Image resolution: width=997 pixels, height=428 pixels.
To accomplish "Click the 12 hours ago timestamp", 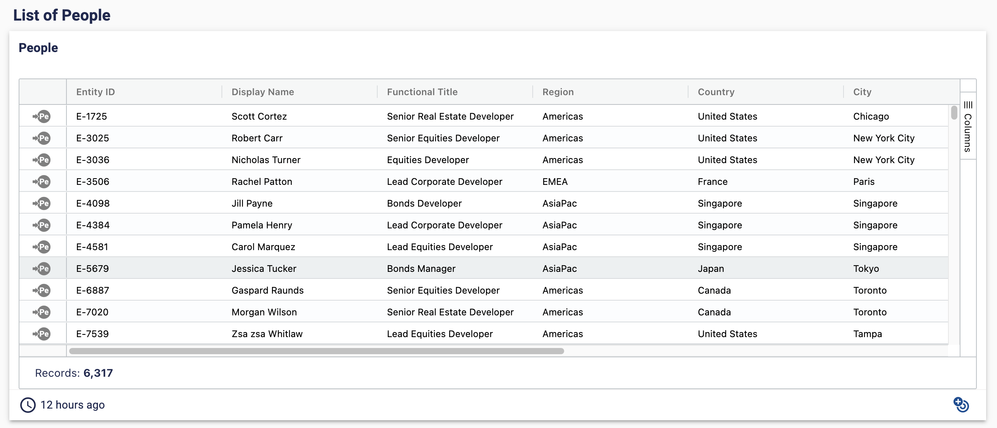I will 73,405.
